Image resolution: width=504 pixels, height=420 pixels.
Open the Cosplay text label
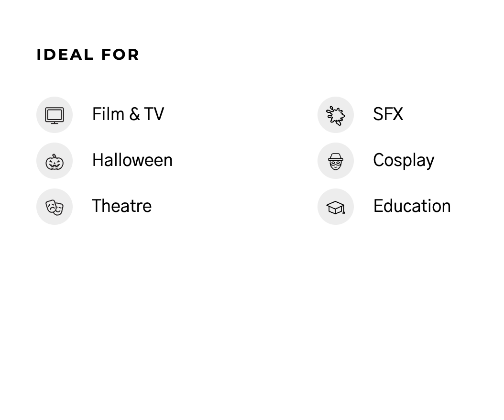(404, 160)
